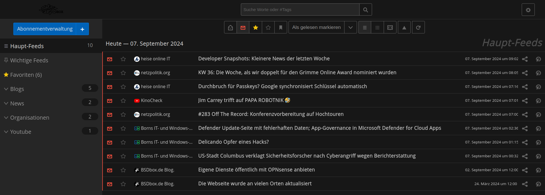Select Wichtige Feeds in sidebar
Image resolution: width=545 pixels, height=195 pixels.
pyautogui.click(x=29, y=60)
